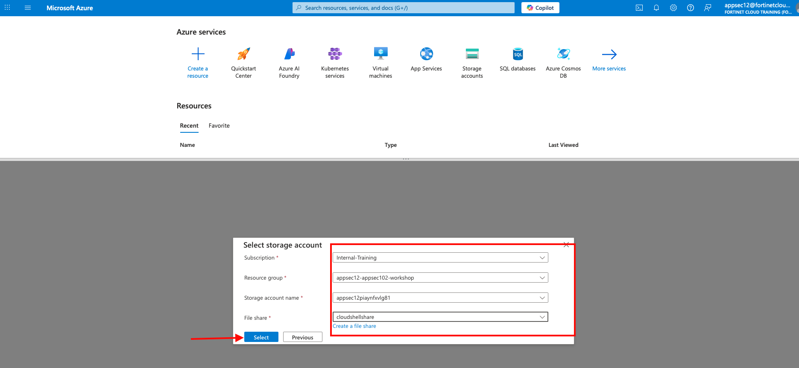
Task: Open Virtual machines icon
Action: 380,54
